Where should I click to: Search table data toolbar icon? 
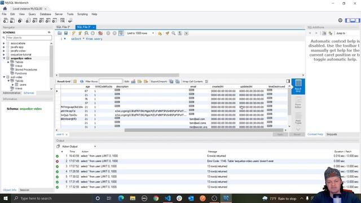(x=63, y=20)
